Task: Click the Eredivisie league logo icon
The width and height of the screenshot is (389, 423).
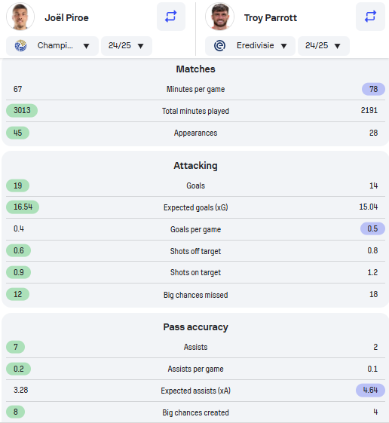Action: 219,45
